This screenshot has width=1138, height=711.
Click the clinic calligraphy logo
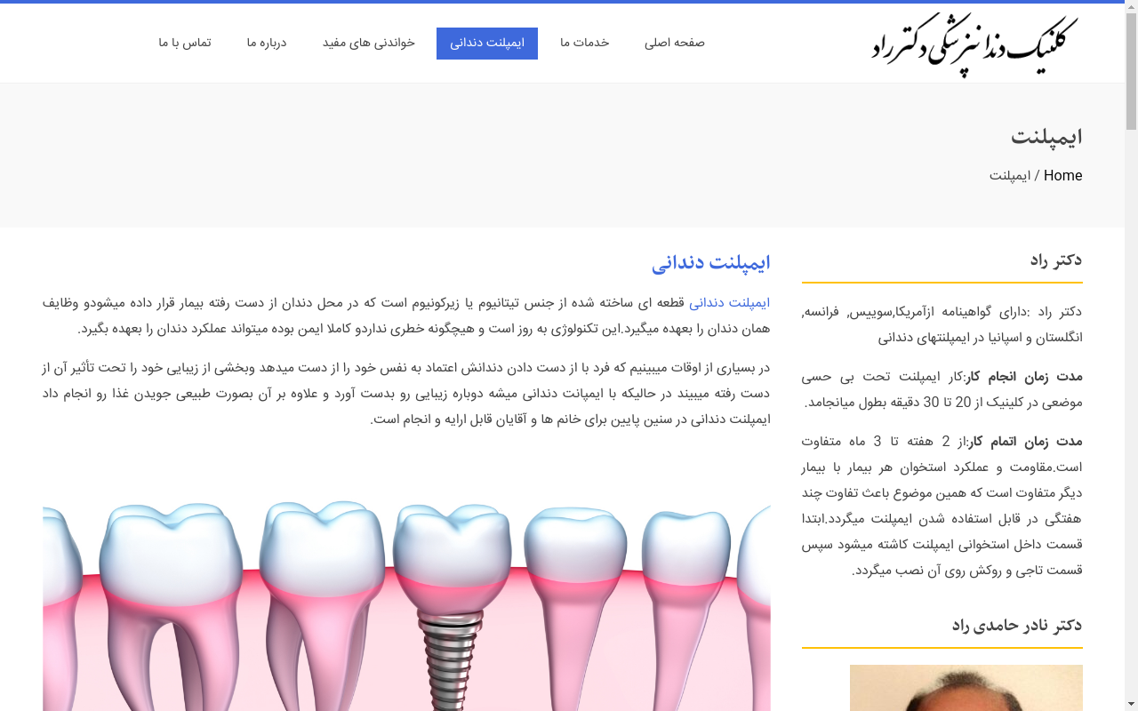pyautogui.click(x=974, y=44)
